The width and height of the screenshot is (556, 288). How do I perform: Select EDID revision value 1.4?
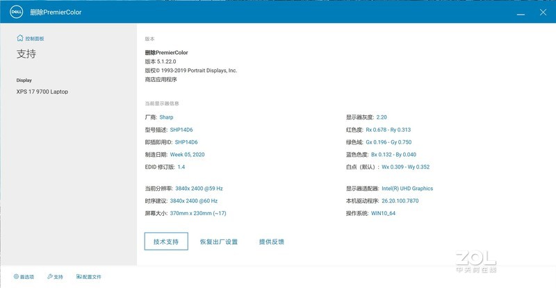[181, 167]
